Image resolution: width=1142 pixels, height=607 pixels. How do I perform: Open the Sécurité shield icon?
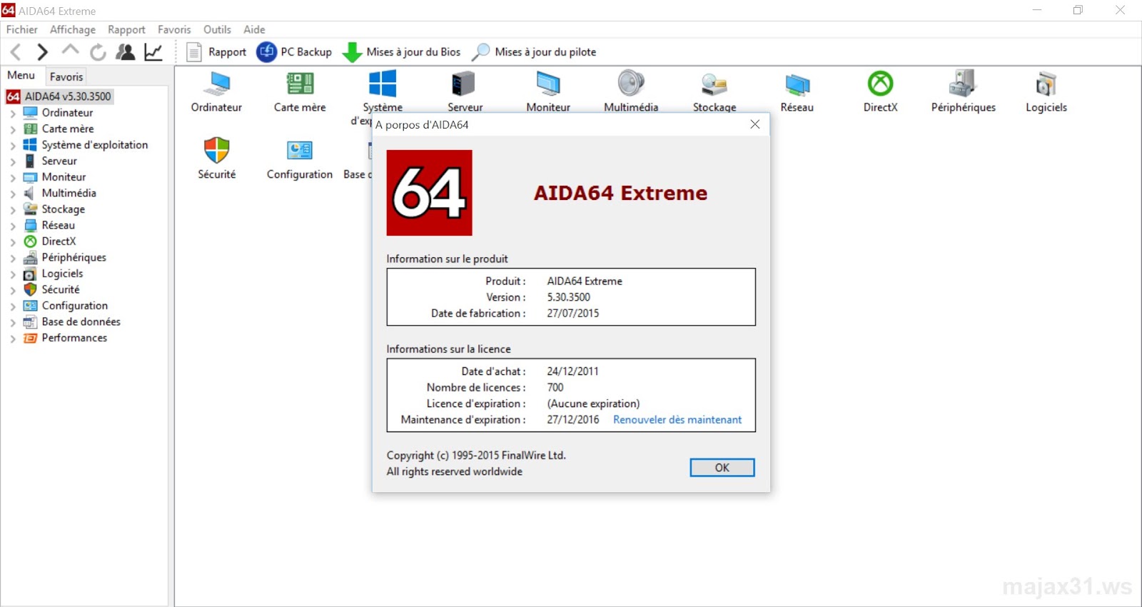(x=217, y=159)
